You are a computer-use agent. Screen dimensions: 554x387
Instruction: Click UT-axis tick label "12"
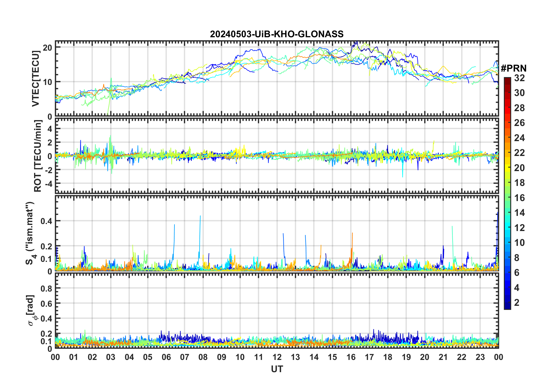pyautogui.click(x=277, y=357)
